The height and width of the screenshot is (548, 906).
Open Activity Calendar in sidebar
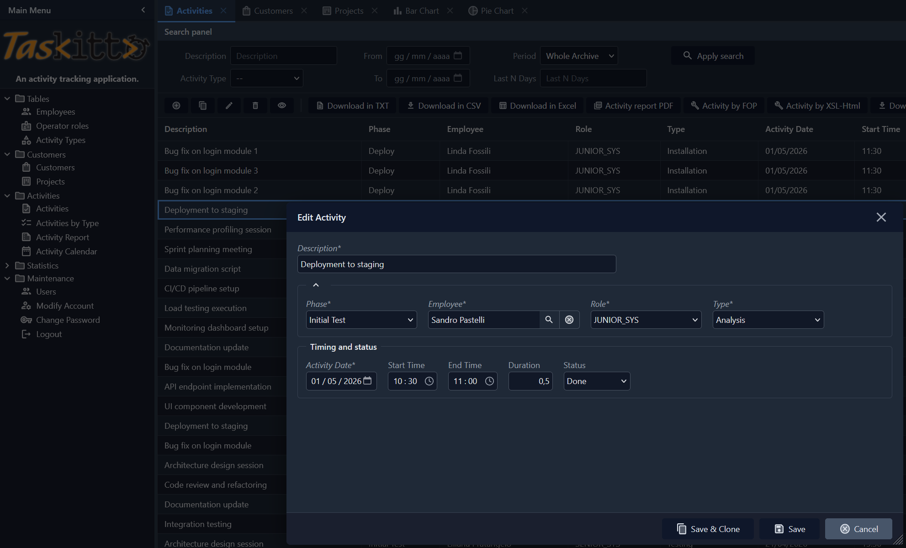(66, 251)
